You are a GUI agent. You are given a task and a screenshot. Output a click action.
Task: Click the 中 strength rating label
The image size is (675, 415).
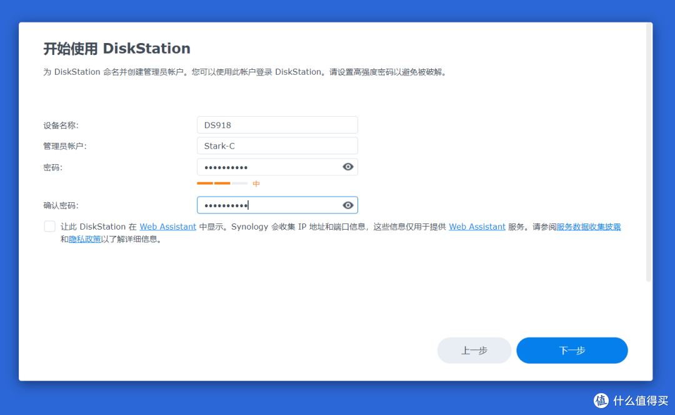point(254,183)
